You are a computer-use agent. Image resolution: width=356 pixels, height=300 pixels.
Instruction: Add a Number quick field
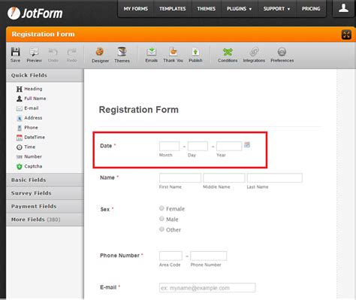29,156
